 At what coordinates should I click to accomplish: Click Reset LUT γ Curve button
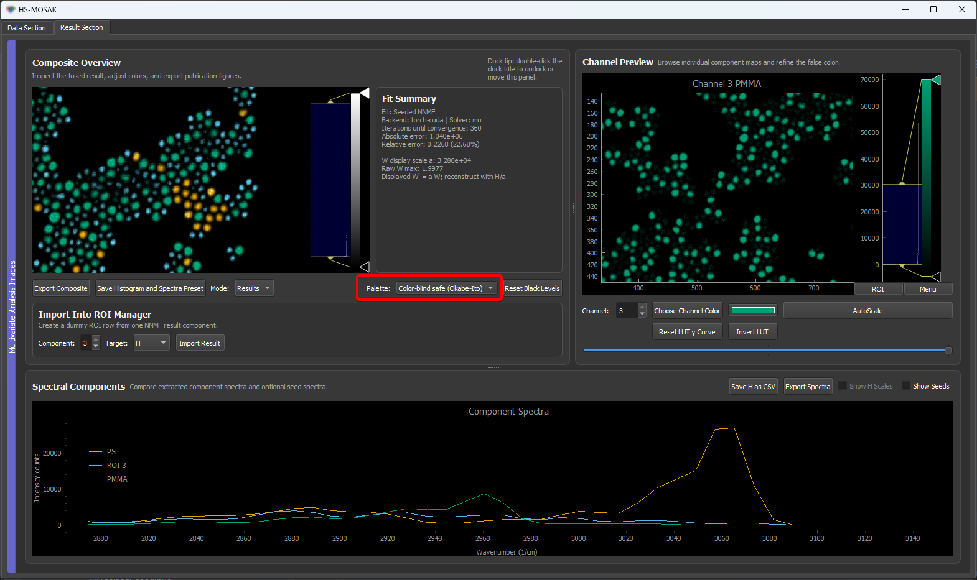coord(687,332)
